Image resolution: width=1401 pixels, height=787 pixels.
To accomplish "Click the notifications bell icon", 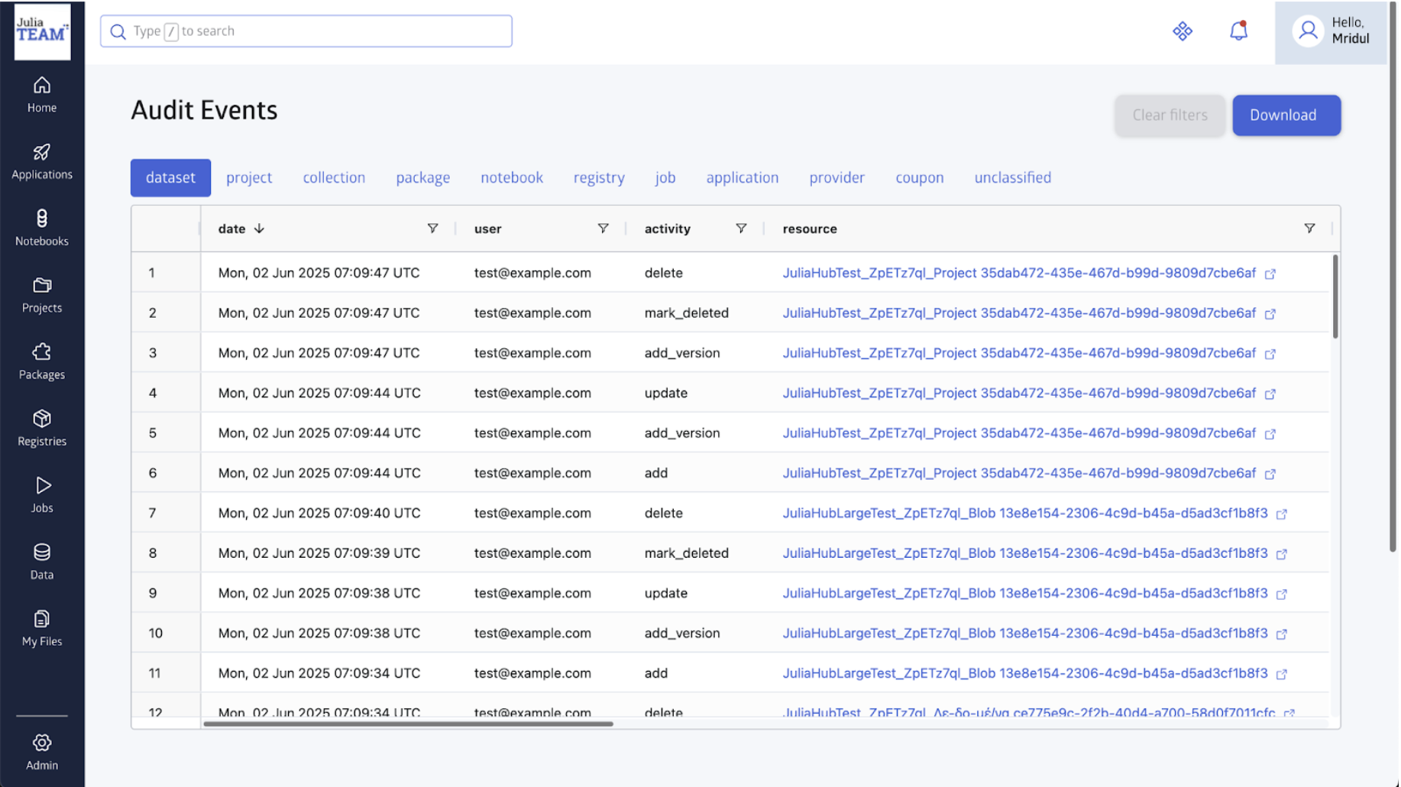I will (1238, 31).
